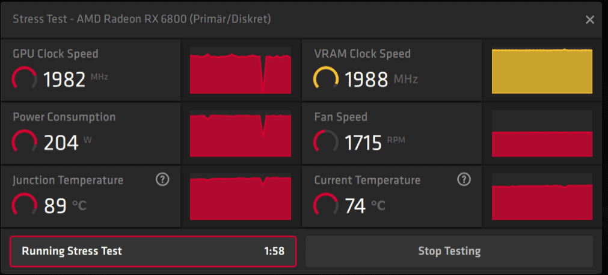Click the GPU Clock Speed gauge icon

(25, 79)
